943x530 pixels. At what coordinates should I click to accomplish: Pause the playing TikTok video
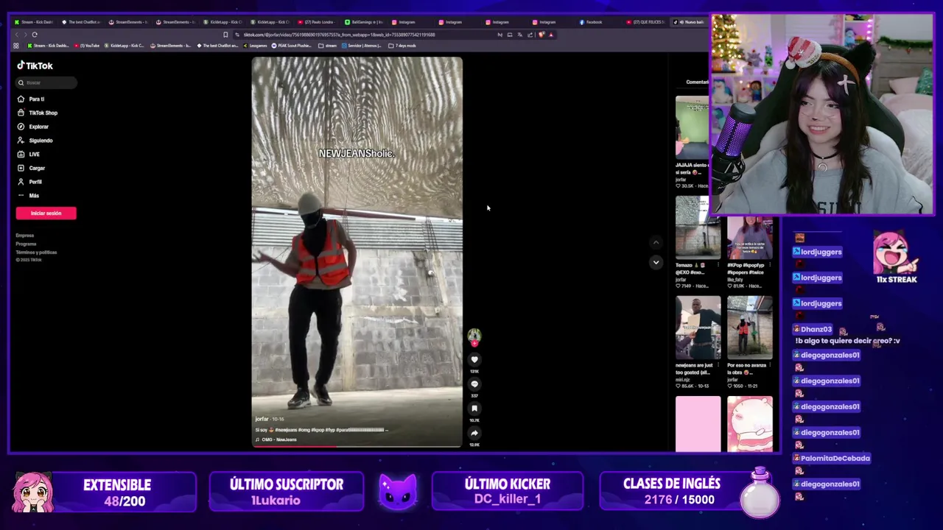coord(357,250)
